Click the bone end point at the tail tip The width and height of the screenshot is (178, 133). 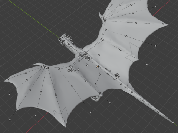pos(173,123)
